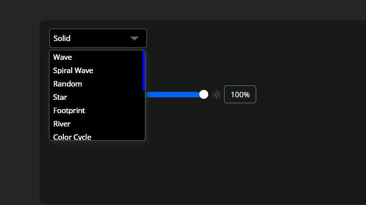Screen dimensions: 366x205
Task: Click the blue scrollbar thumb in effect list
Action: pos(143,70)
